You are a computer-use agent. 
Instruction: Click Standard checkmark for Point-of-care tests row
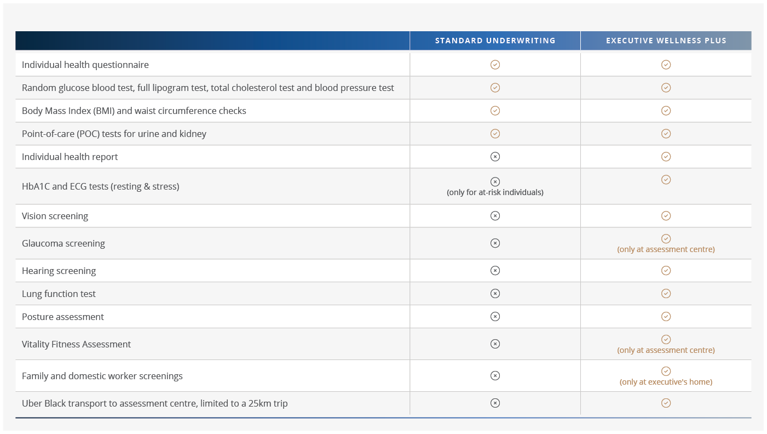(x=495, y=134)
